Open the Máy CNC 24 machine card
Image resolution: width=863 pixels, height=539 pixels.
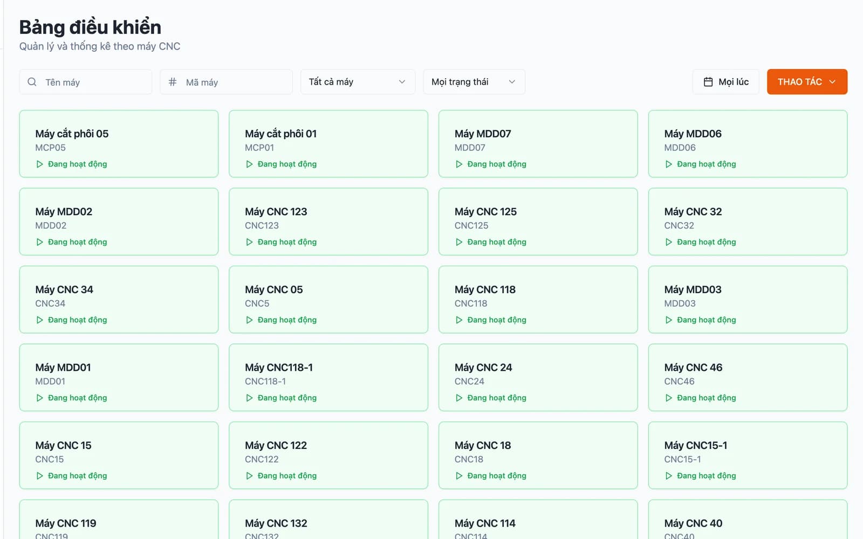pos(538,377)
